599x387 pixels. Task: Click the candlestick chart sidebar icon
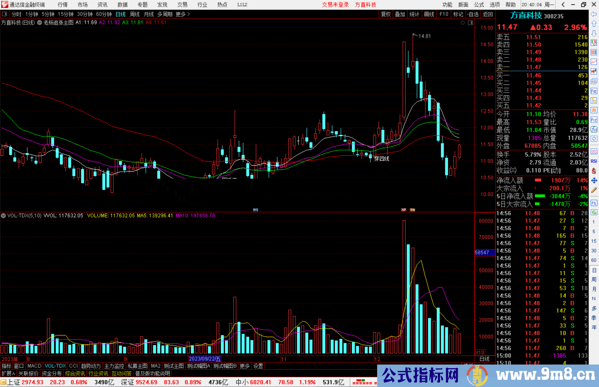(x=594, y=72)
